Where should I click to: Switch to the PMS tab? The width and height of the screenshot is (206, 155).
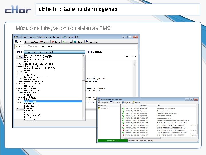coord(19,42)
